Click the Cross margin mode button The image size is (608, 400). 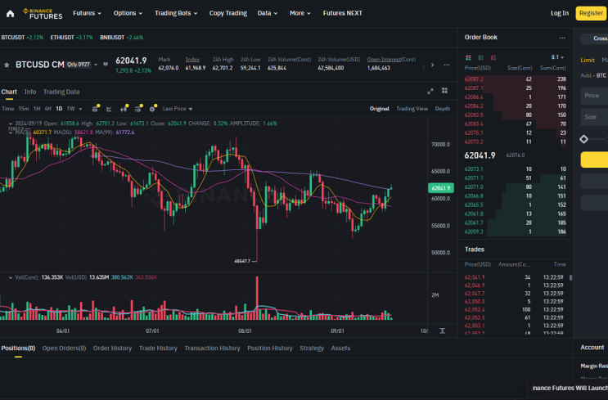point(594,38)
